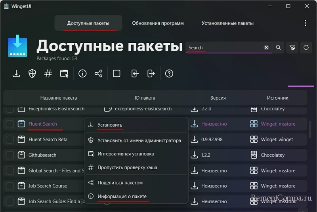Choose Информация о пакете menu entry

point(122,196)
